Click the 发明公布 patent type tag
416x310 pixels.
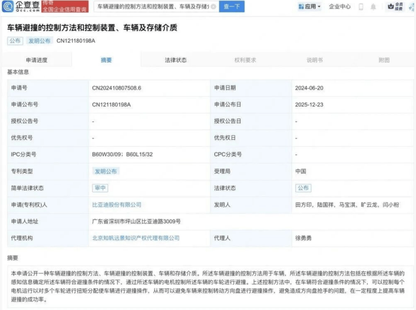106,171
